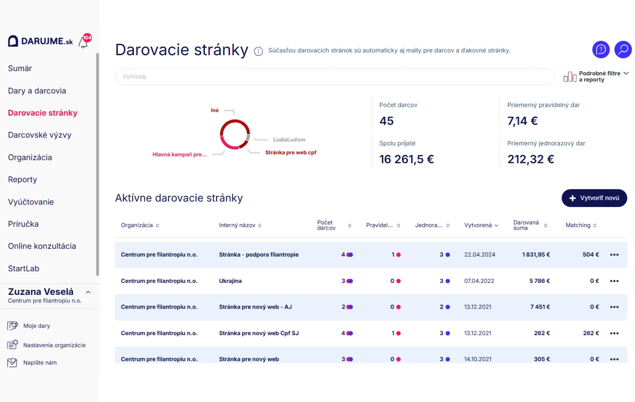
Task: Sort table by Interný názov column
Action: point(240,225)
